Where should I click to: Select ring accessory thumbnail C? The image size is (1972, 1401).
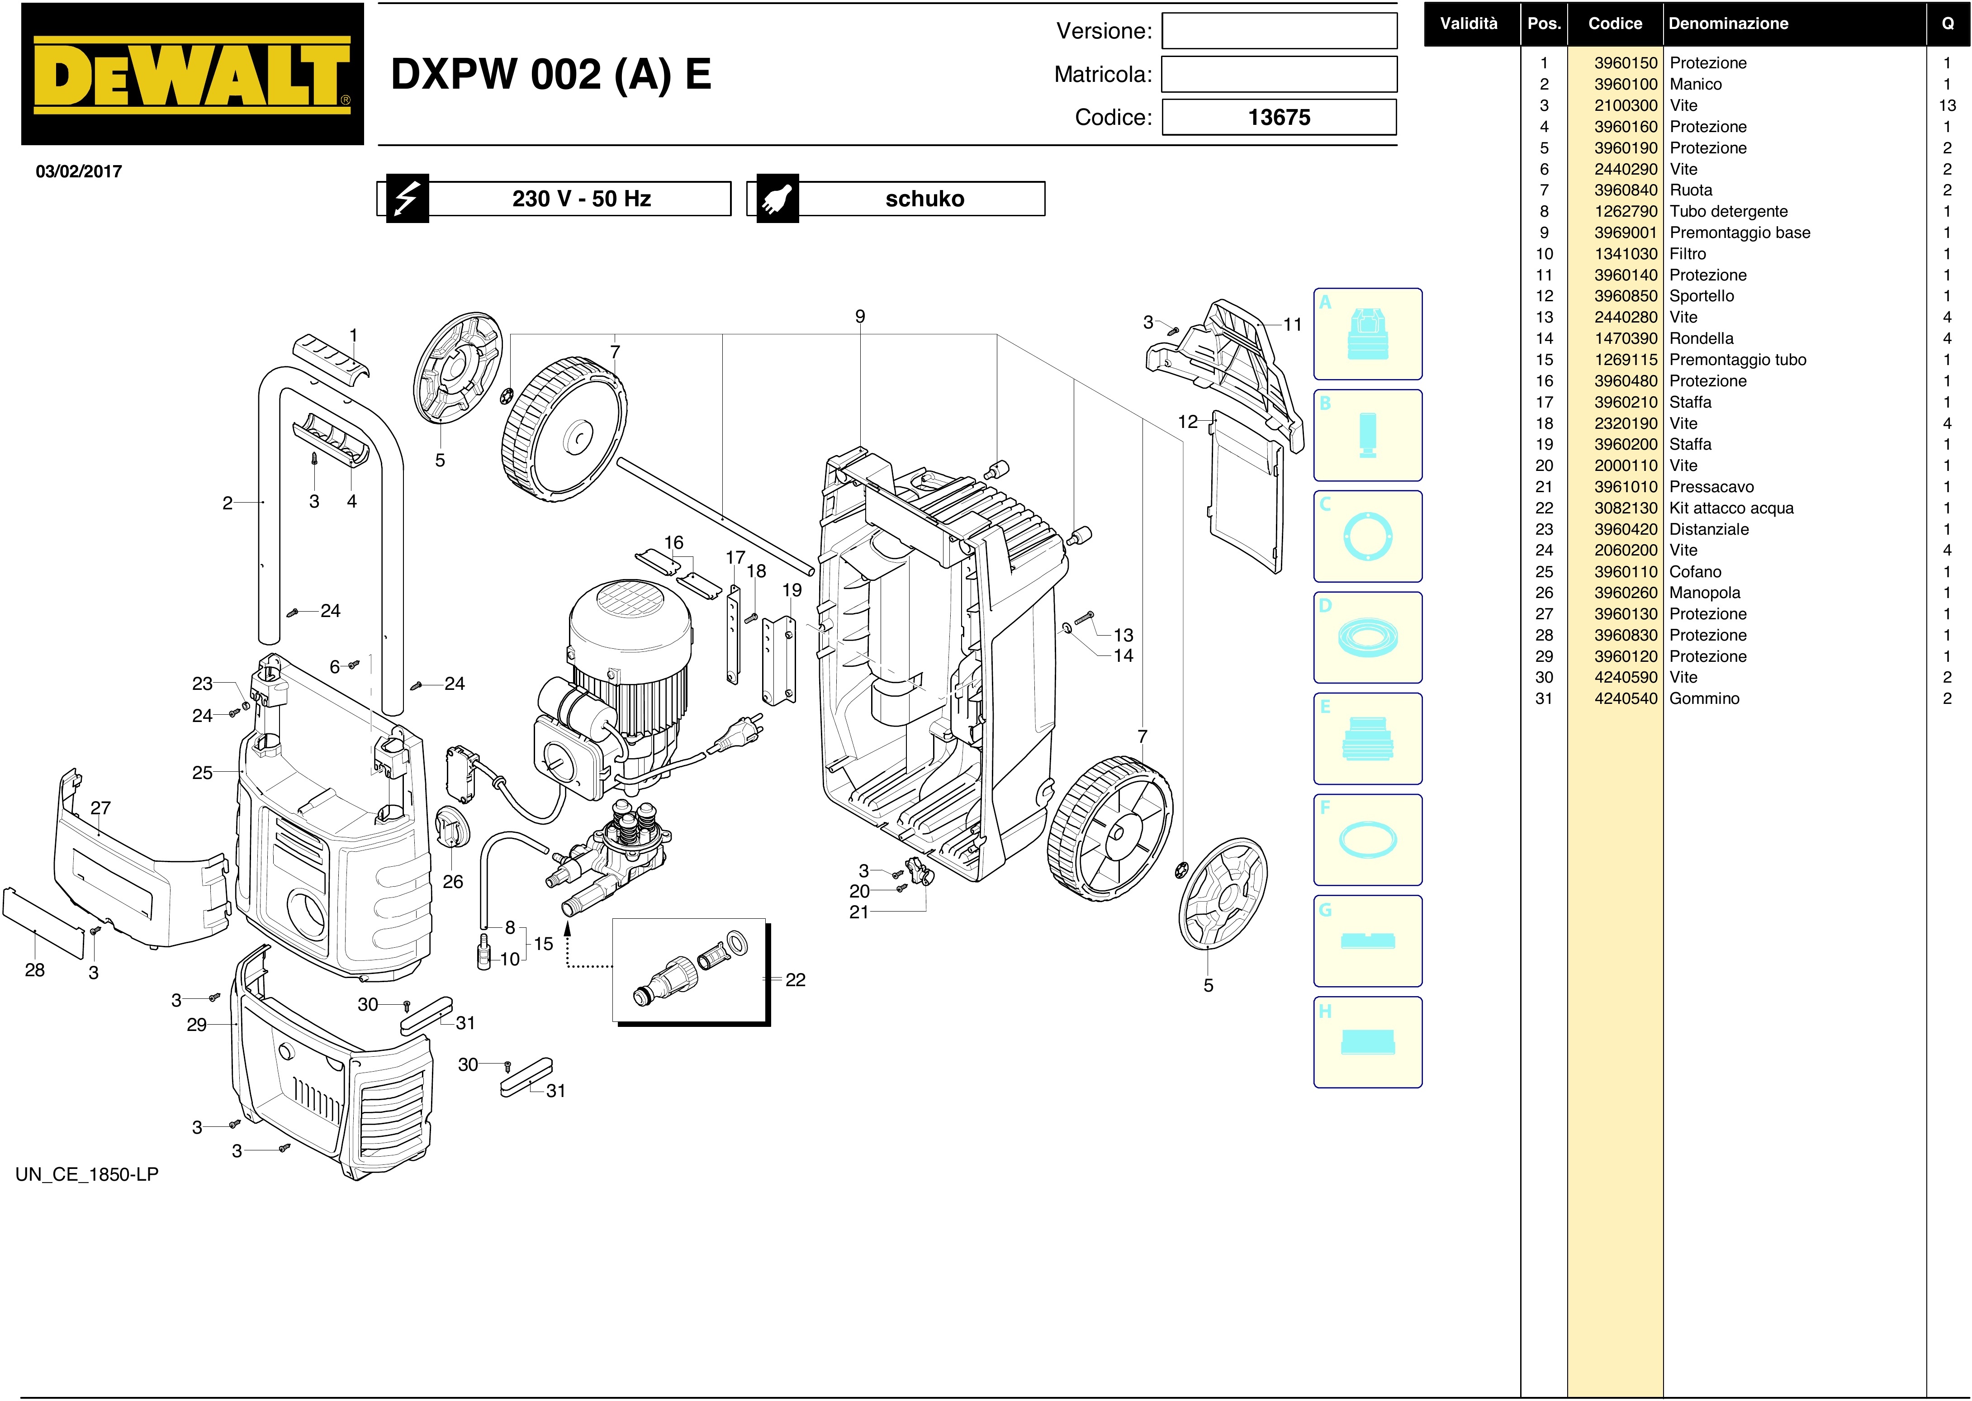tap(1367, 536)
